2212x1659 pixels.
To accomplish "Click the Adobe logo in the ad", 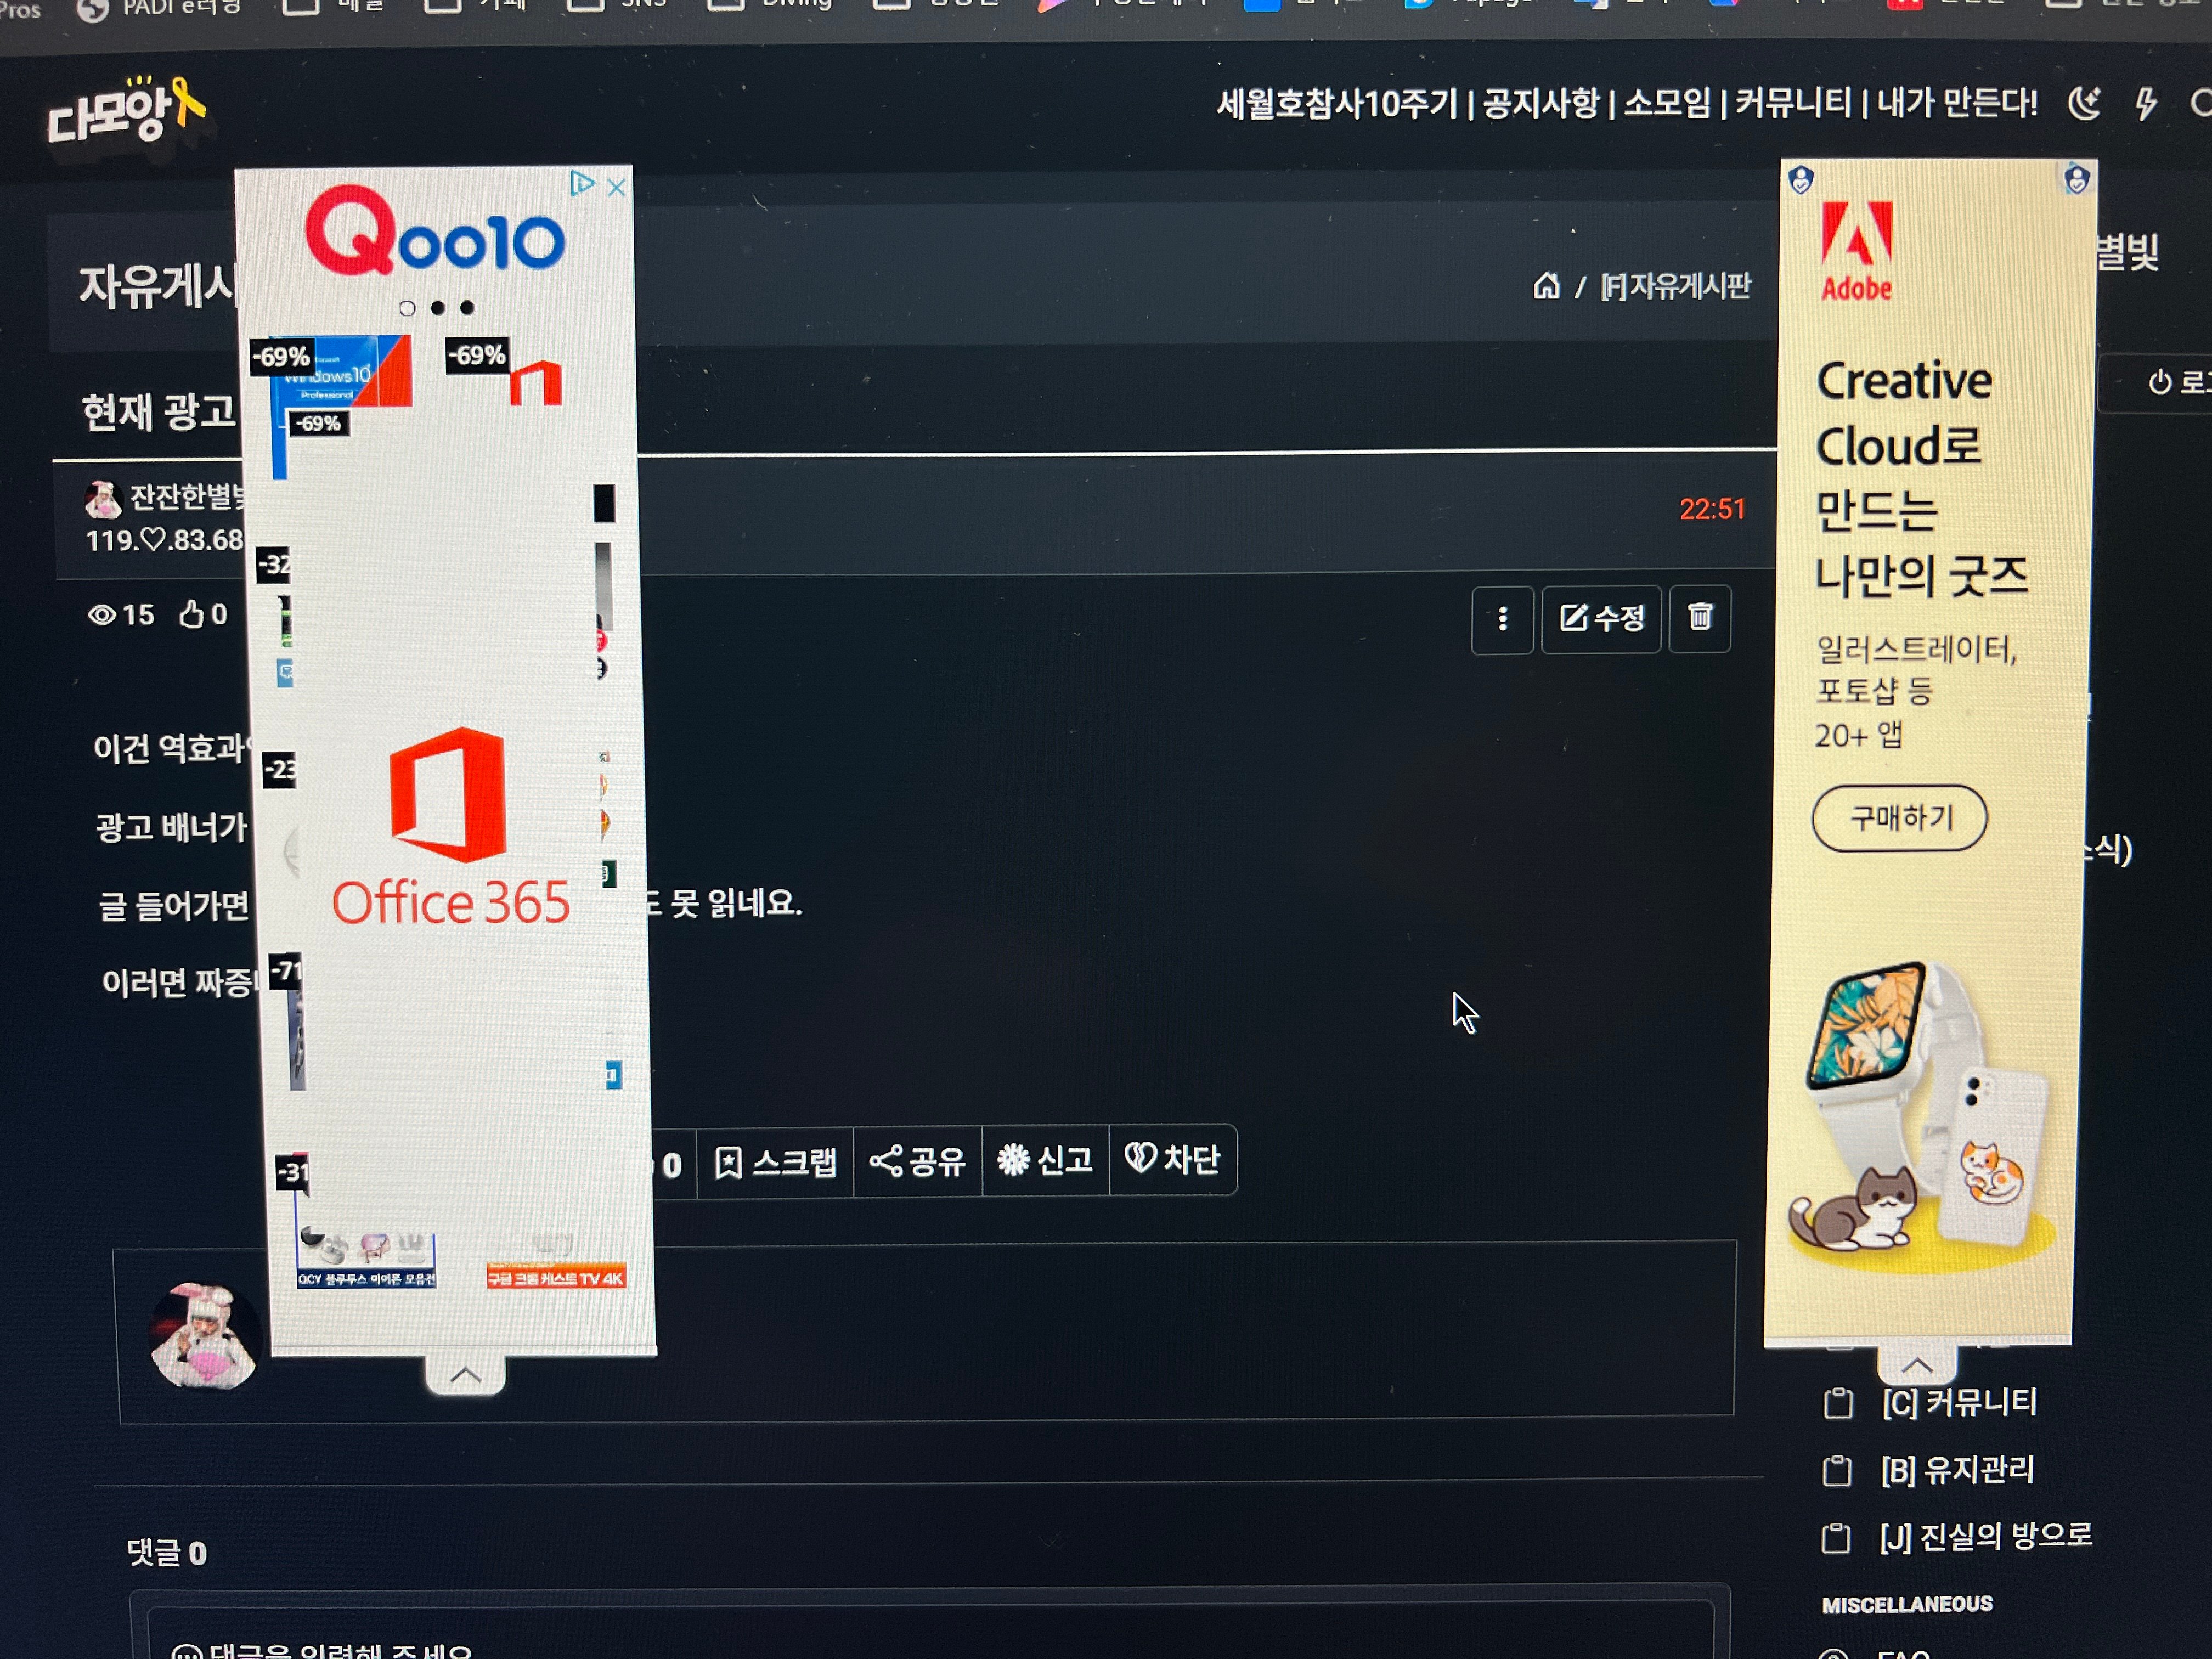I will coord(1856,252).
